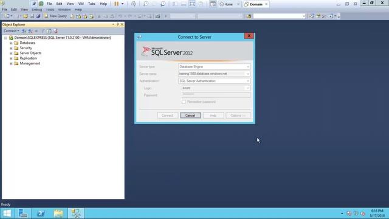Open the pause button's dropdown arrow in VMware

click(122, 4)
